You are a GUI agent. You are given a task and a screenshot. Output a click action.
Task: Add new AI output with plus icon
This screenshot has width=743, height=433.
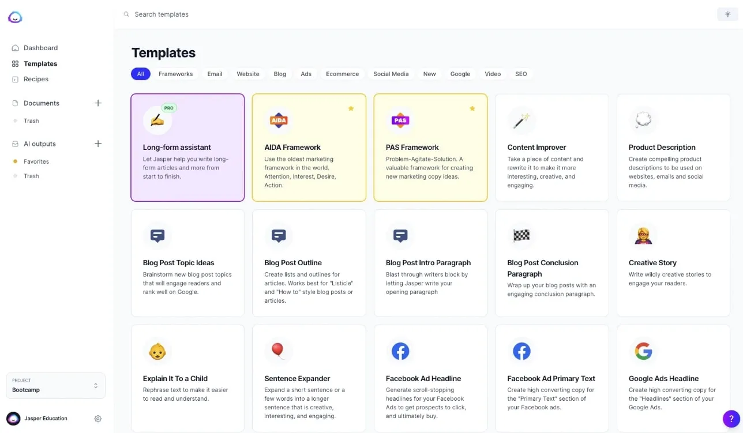(x=98, y=144)
